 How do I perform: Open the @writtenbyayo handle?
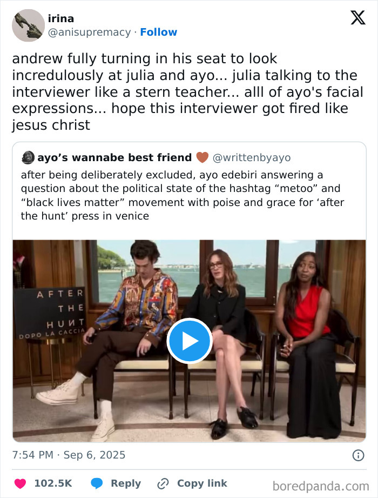[252, 157]
